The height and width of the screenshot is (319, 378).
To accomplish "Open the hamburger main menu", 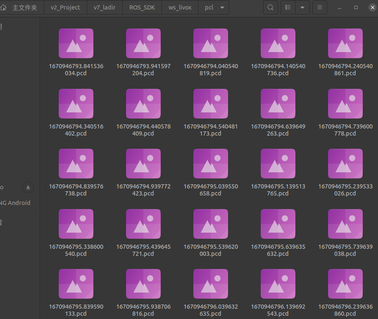I will pyautogui.click(x=320, y=7).
